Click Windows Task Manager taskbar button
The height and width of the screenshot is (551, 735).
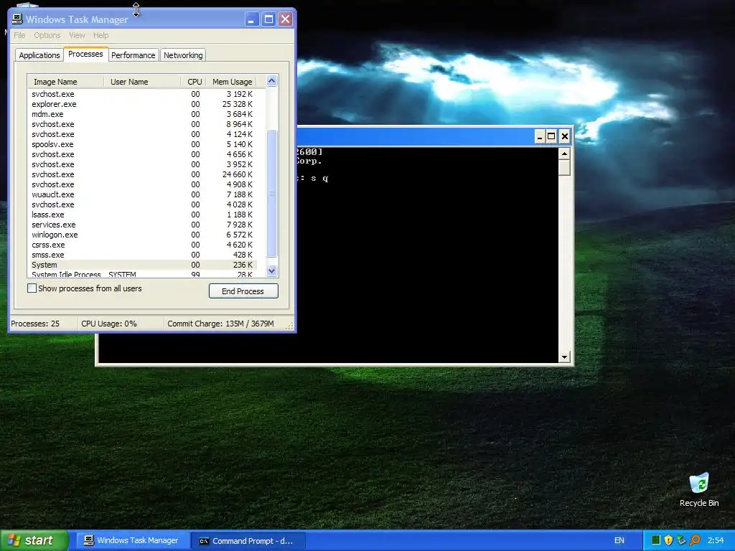tap(132, 540)
